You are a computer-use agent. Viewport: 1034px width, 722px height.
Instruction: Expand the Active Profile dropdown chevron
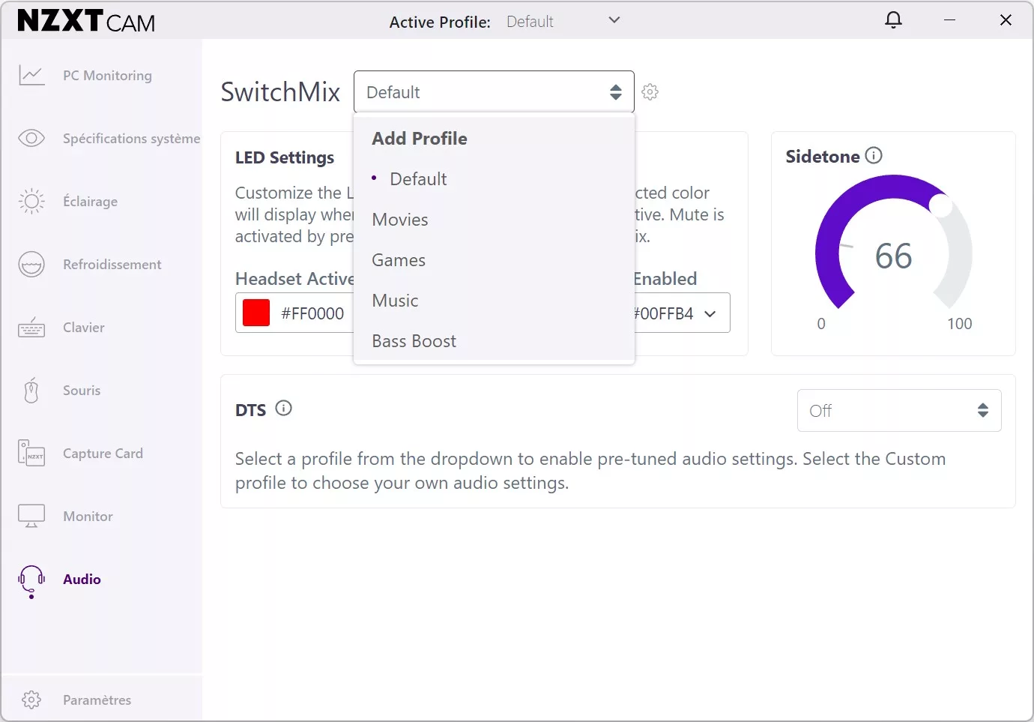614,20
